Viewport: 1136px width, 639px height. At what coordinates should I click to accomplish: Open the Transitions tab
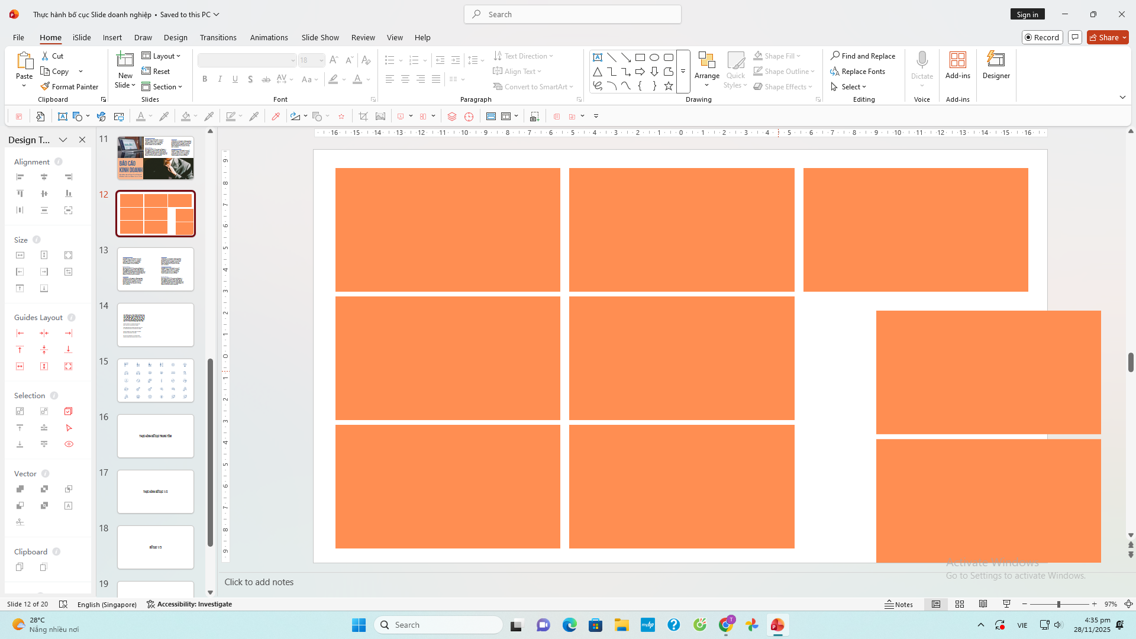(x=218, y=37)
